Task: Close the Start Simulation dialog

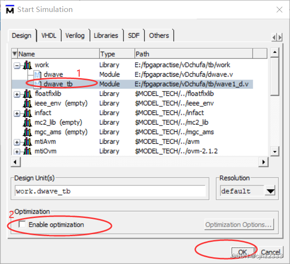Action: click(x=279, y=10)
